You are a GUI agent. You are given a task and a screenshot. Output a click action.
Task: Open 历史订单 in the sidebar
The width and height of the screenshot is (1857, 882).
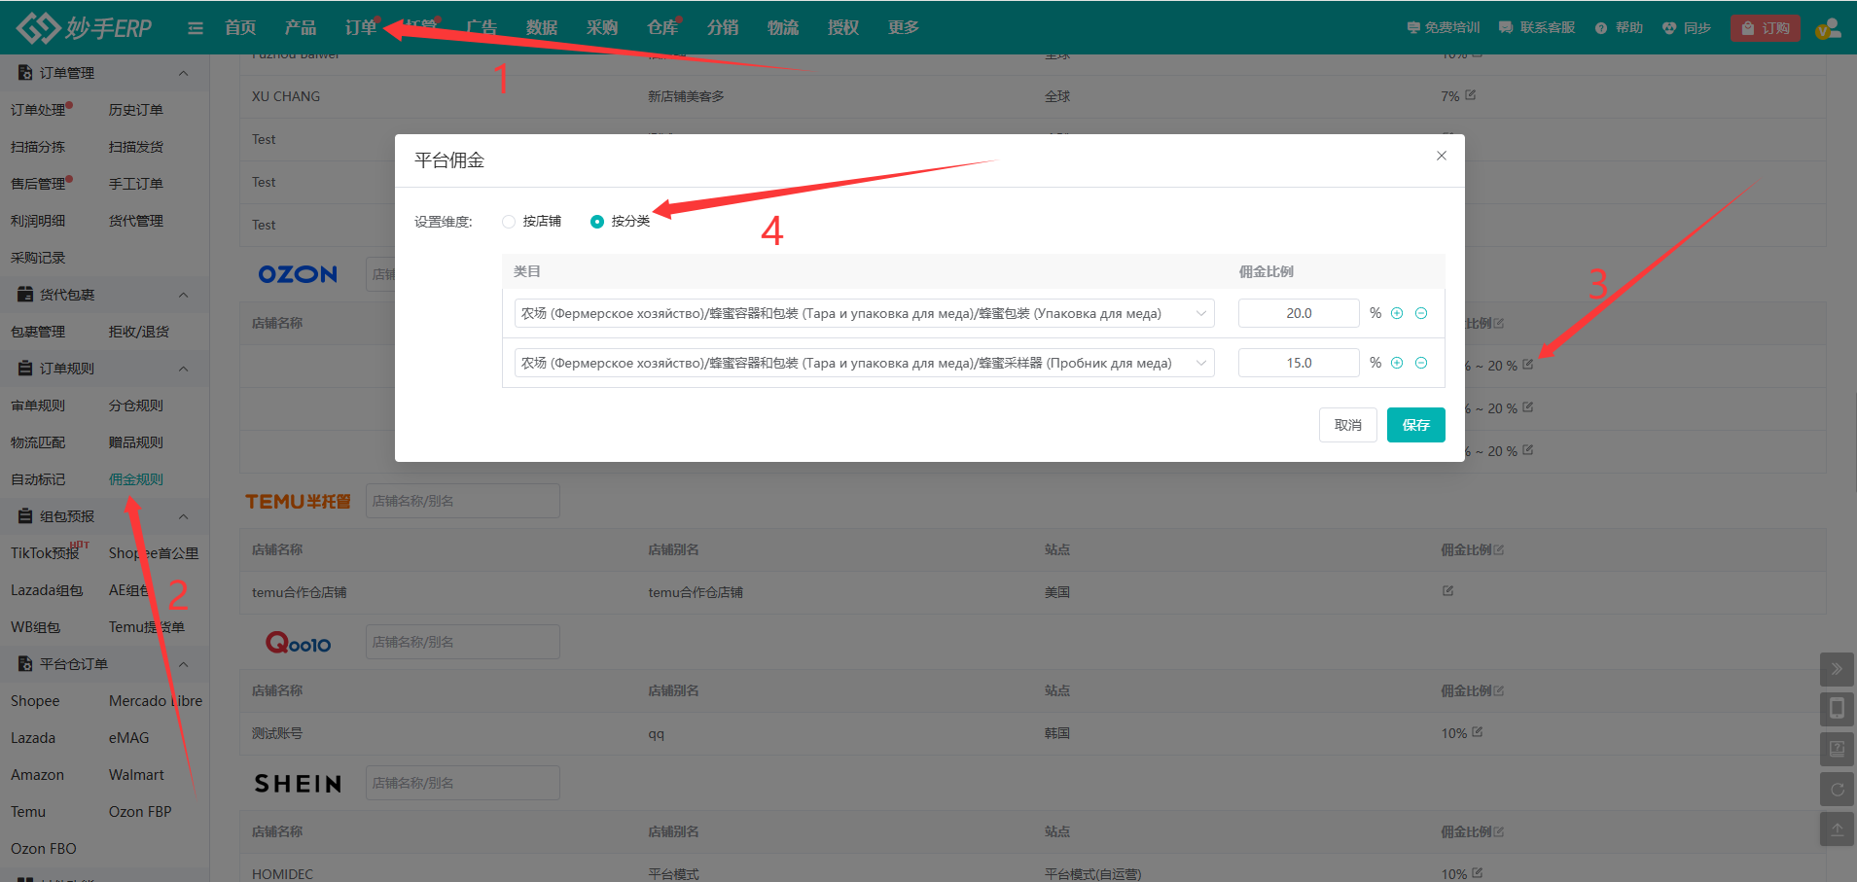[136, 110]
